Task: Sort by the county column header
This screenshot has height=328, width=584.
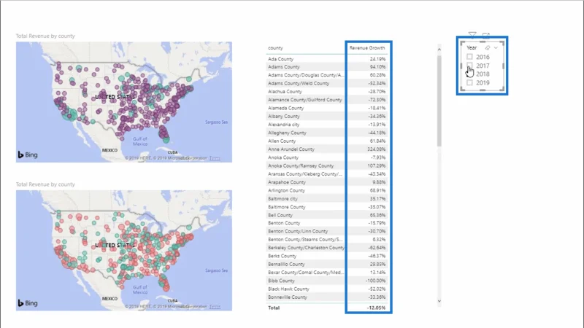Action: point(275,48)
